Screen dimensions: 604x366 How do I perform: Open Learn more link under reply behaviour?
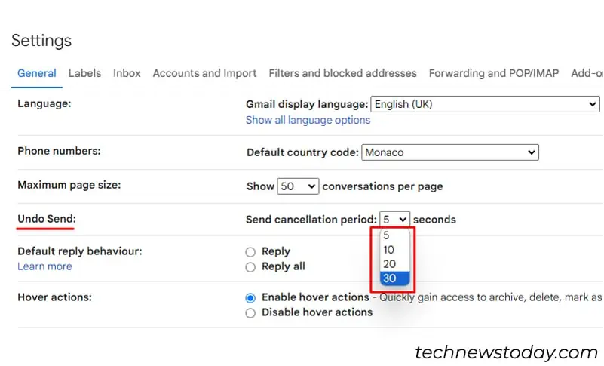point(44,266)
